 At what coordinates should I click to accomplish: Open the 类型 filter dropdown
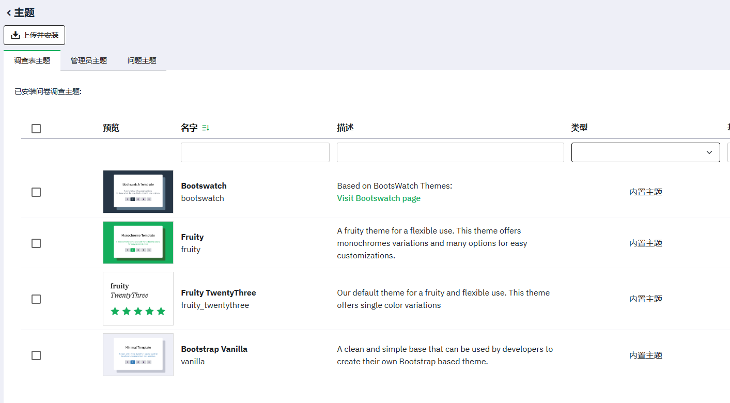[x=645, y=152]
